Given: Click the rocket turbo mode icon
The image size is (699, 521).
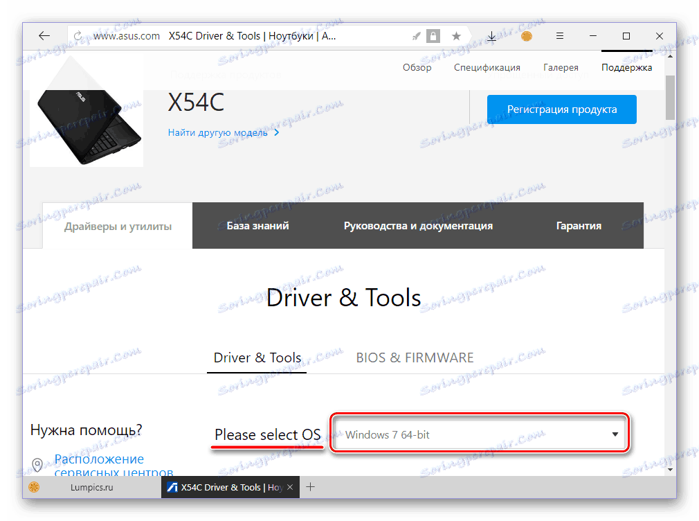Looking at the screenshot, I should tap(417, 36).
